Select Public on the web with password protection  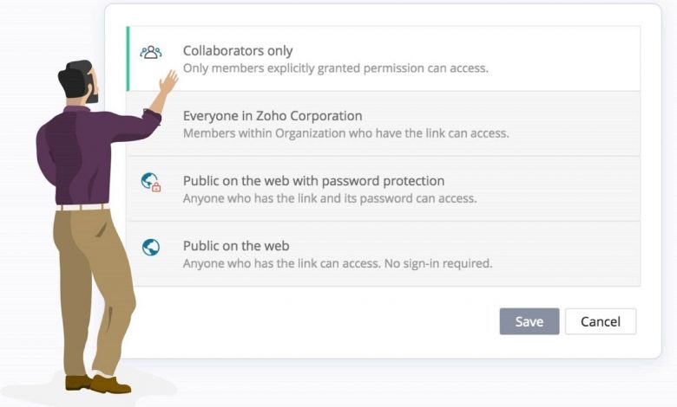pos(313,181)
